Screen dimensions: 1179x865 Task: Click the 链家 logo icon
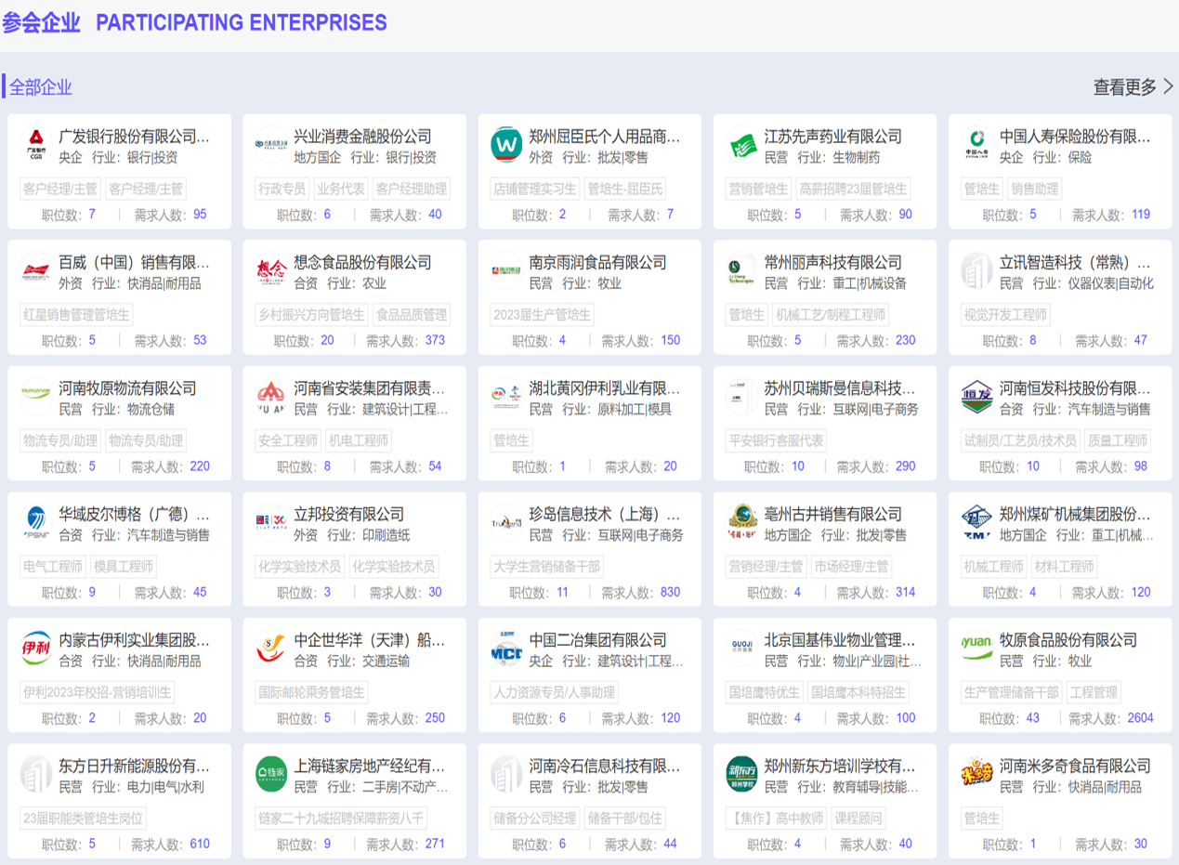(271, 775)
